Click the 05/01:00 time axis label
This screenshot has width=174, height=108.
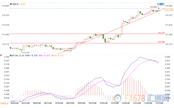(14, 103)
